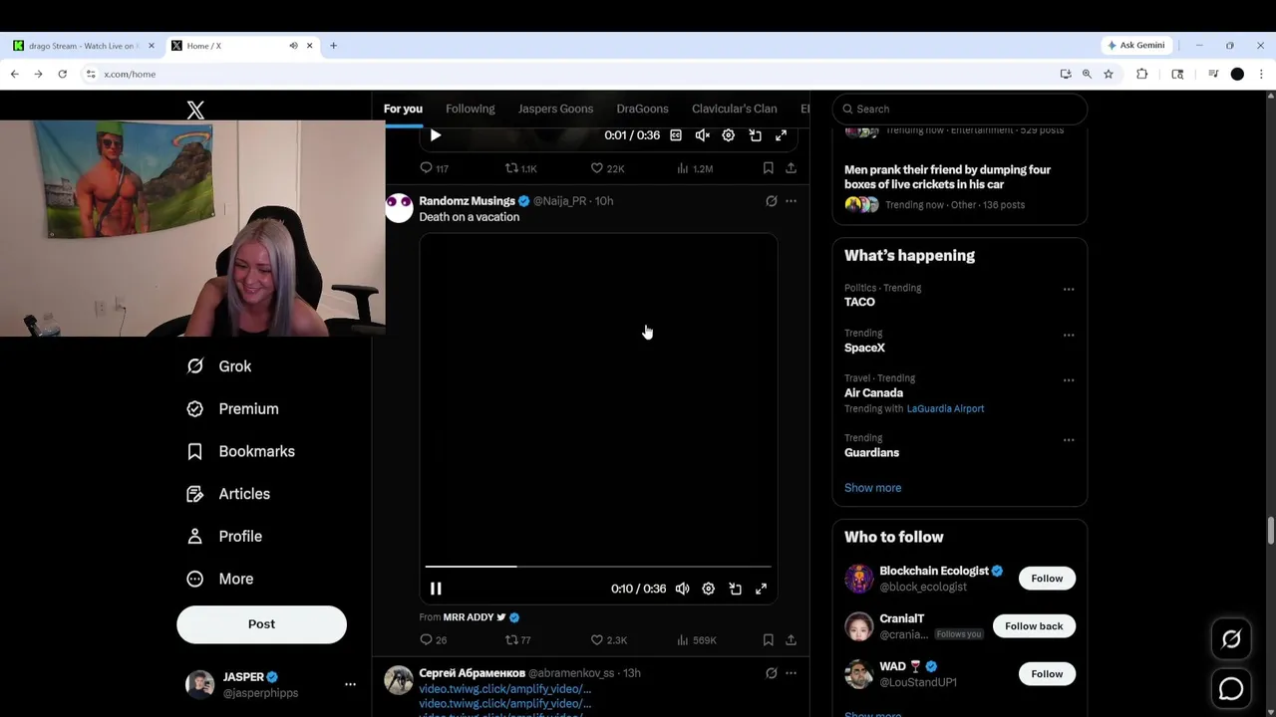Open Premium from the sidebar
Image resolution: width=1276 pixels, height=717 pixels.
tap(233, 409)
